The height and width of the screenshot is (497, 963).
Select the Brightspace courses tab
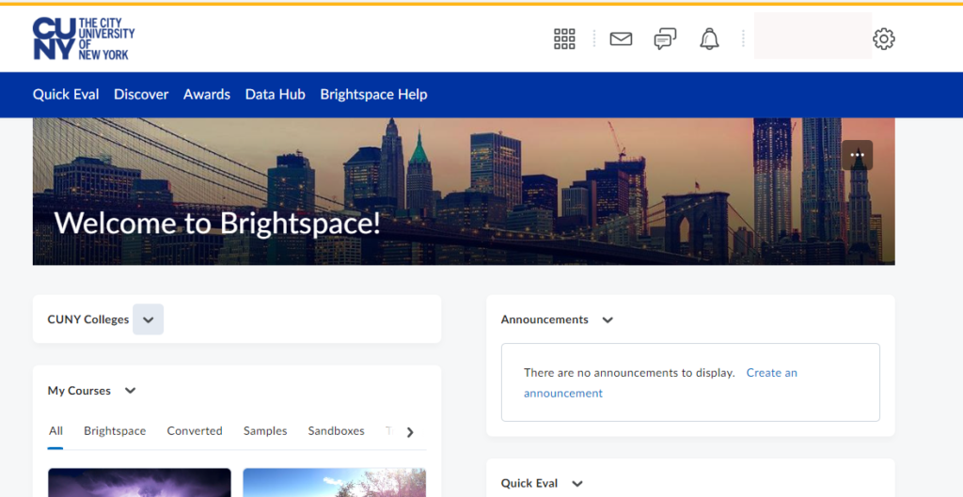coord(115,431)
